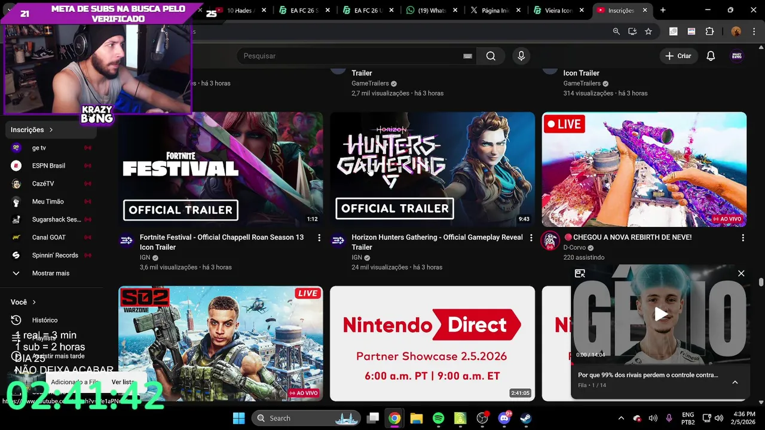765x430 pixels.
Task: Close the miniplayer
Action: tap(741, 274)
